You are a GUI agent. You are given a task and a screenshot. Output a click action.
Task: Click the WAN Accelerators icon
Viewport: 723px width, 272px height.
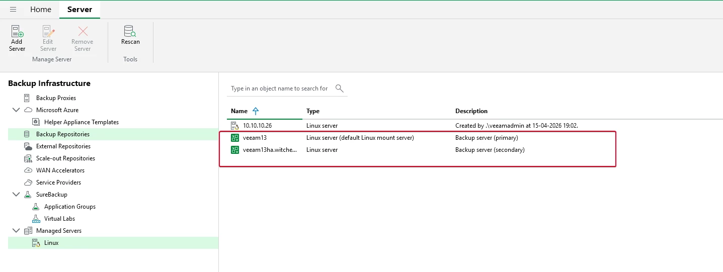28,170
